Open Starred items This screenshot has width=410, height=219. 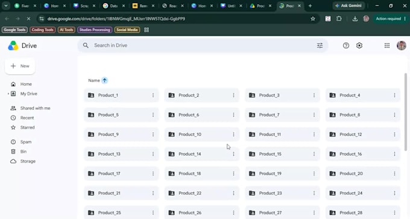click(28, 128)
